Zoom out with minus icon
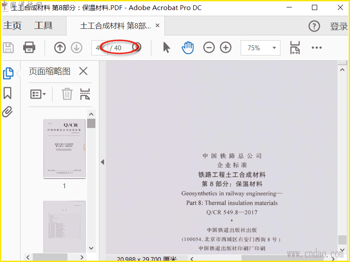The image size is (350, 262). (209, 48)
